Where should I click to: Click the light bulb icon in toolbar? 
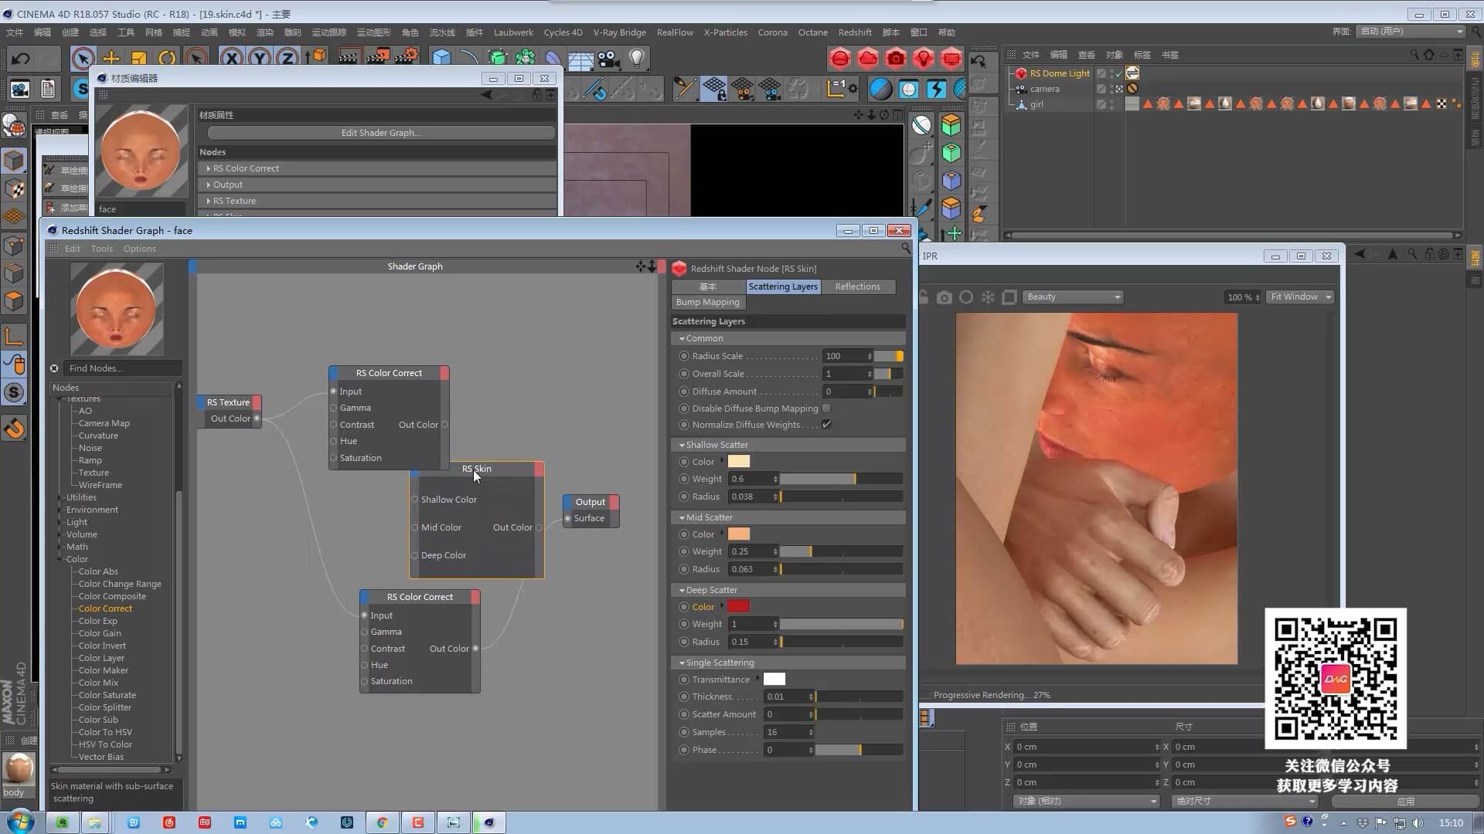pos(636,58)
